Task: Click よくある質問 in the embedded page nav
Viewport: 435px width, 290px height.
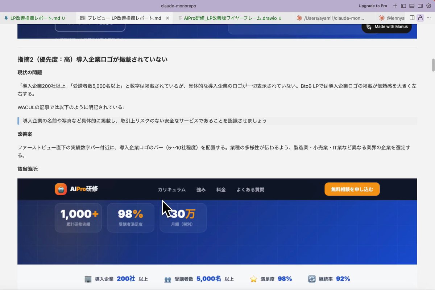Action: point(250,189)
